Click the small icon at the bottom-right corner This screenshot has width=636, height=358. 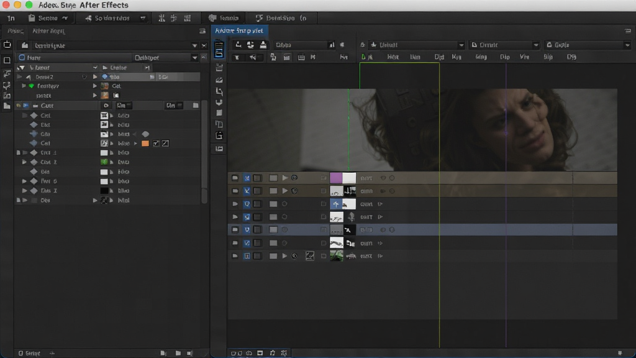tap(620, 353)
